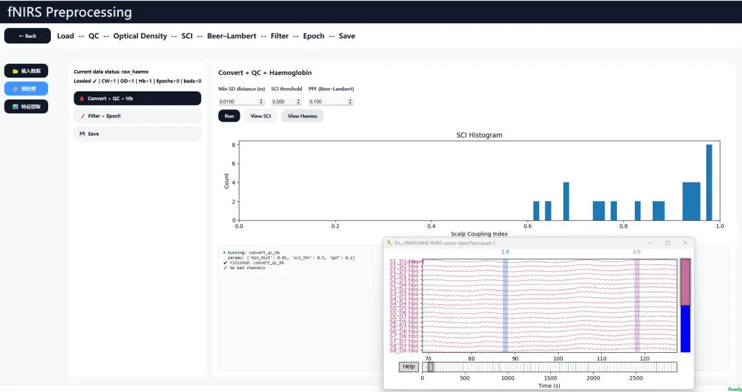Click the SCI threshold spinner arrows
Viewport: 742px width, 392px height.
click(299, 102)
